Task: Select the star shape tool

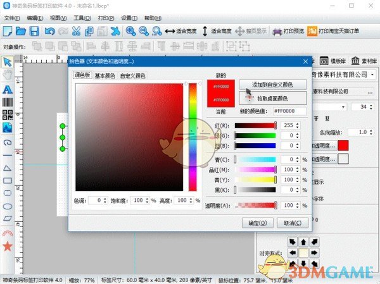Action: (x=8, y=245)
